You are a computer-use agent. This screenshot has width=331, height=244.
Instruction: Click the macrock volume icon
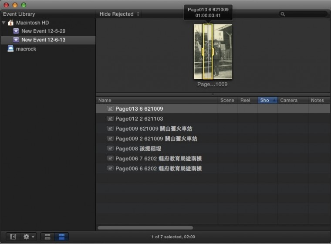pos(10,49)
